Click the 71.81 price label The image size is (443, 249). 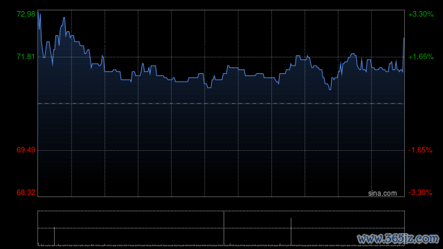[26, 57]
